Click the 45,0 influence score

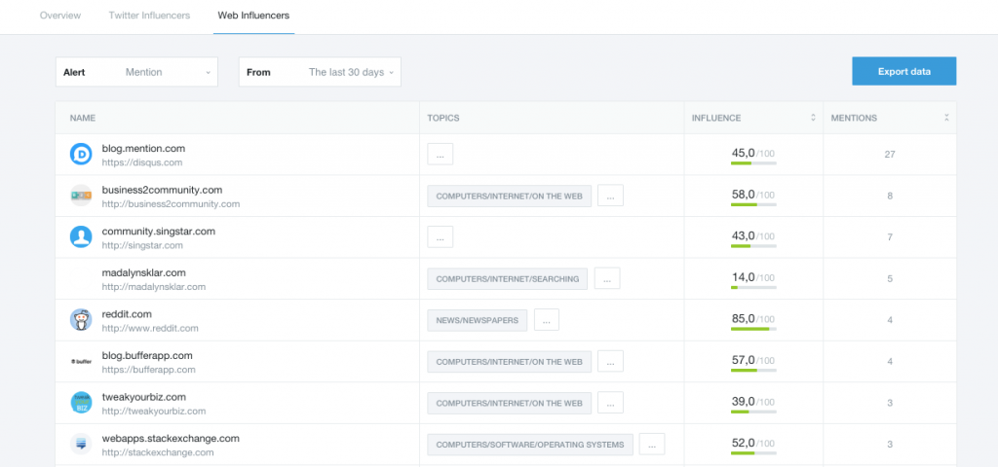click(743, 153)
